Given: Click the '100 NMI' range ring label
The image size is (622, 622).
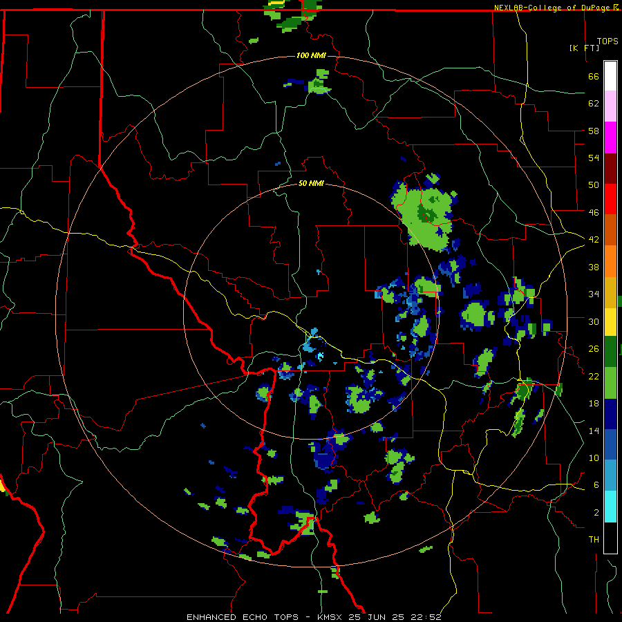Looking at the screenshot, I should (x=311, y=55).
